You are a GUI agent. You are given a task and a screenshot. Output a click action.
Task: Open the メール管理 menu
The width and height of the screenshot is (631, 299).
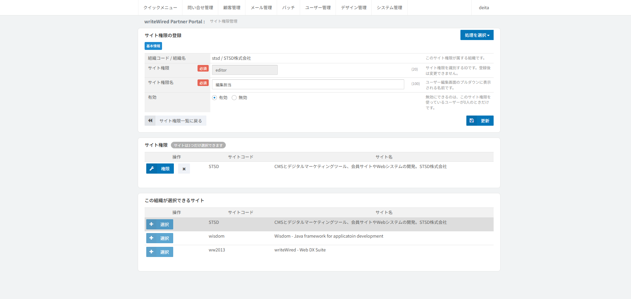coord(261,8)
